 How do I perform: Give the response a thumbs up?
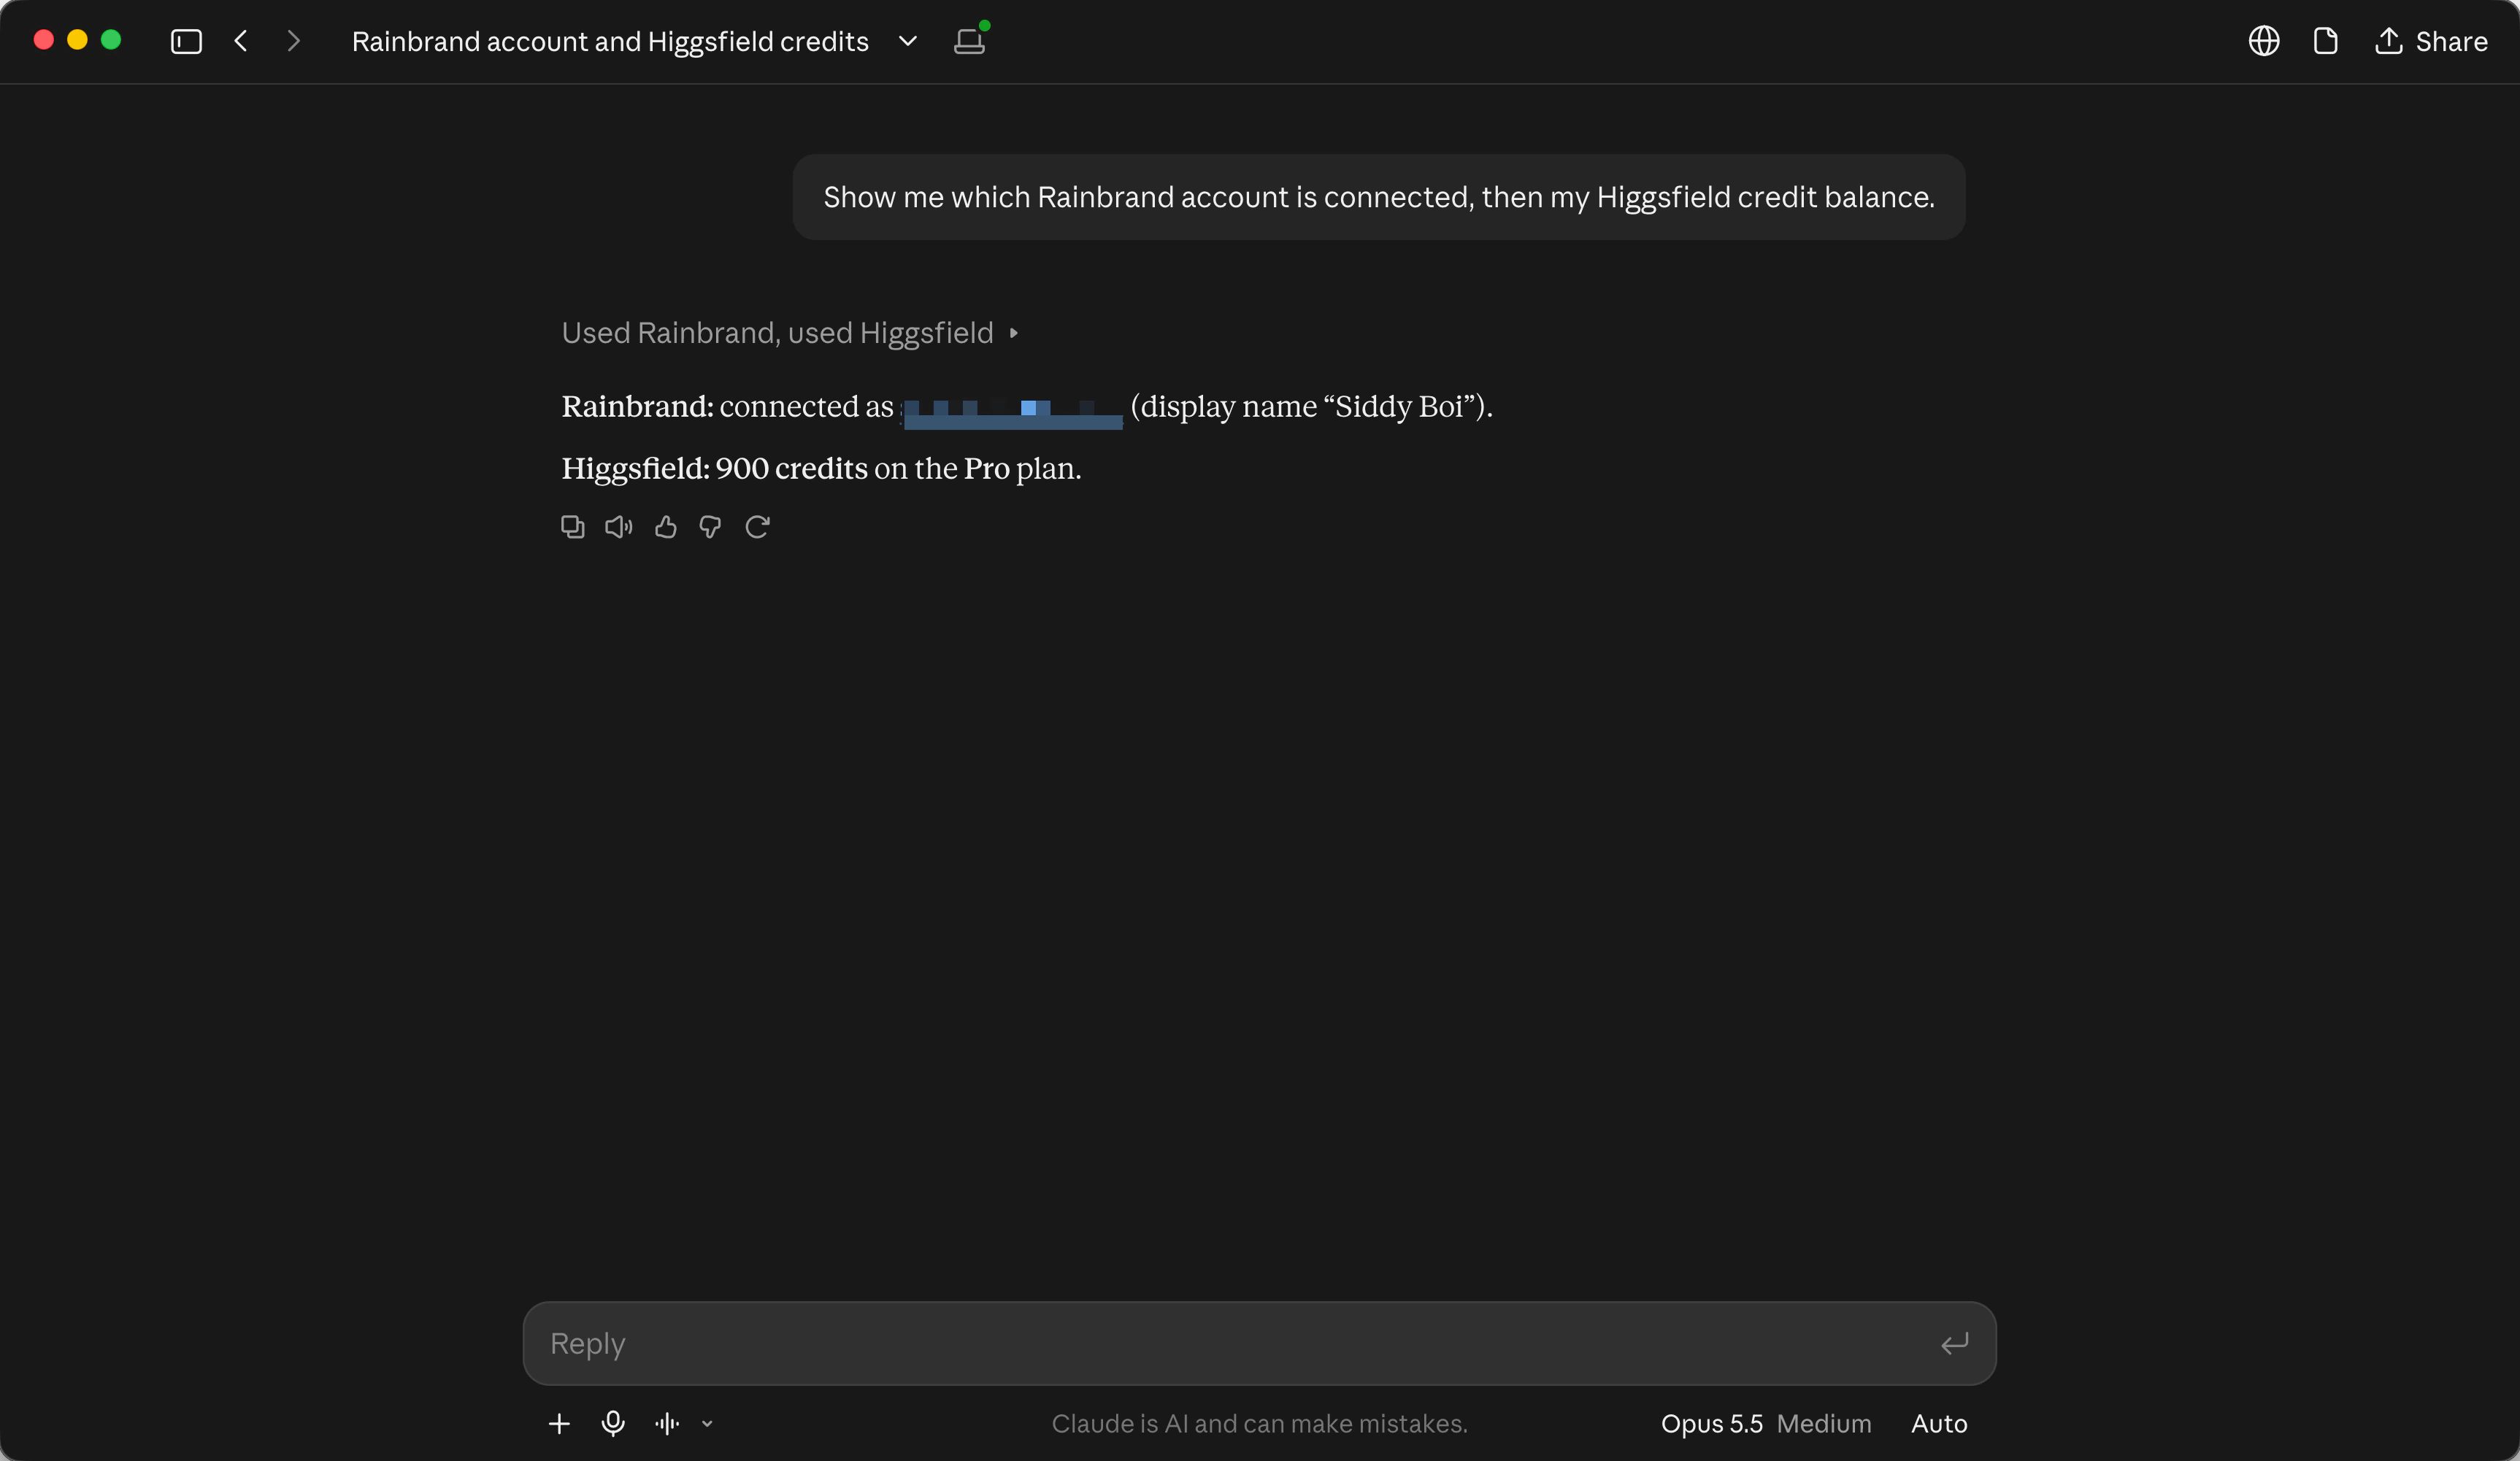[666, 527]
